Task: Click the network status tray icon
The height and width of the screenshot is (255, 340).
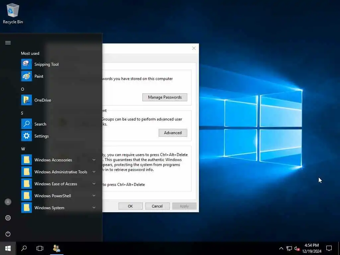Action: point(289,248)
